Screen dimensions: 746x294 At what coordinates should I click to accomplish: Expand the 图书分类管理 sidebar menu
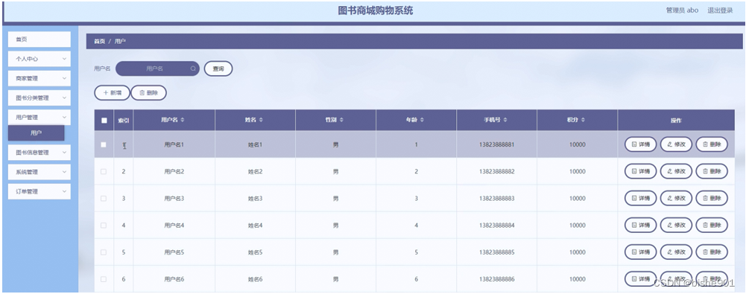39,98
